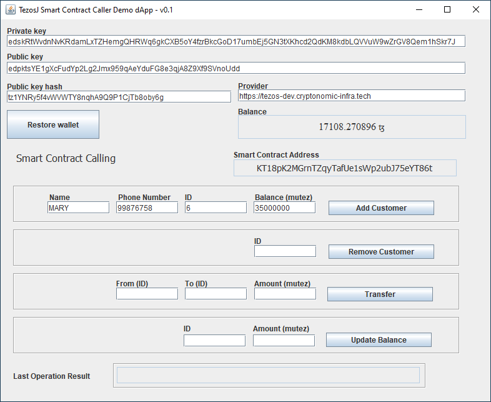Select the Phone Number field with 99876758

coord(147,208)
